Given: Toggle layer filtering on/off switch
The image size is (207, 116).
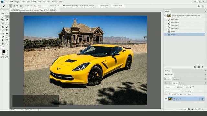Looking at the screenshot, I should tap(193, 87).
